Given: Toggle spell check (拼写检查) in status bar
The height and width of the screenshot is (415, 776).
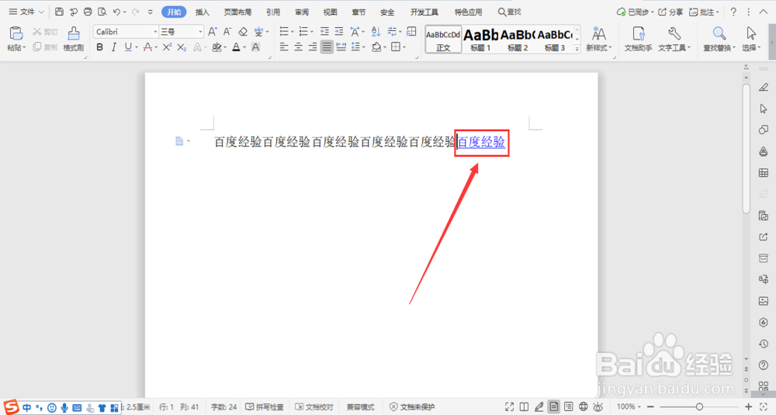Looking at the screenshot, I should point(265,406).
